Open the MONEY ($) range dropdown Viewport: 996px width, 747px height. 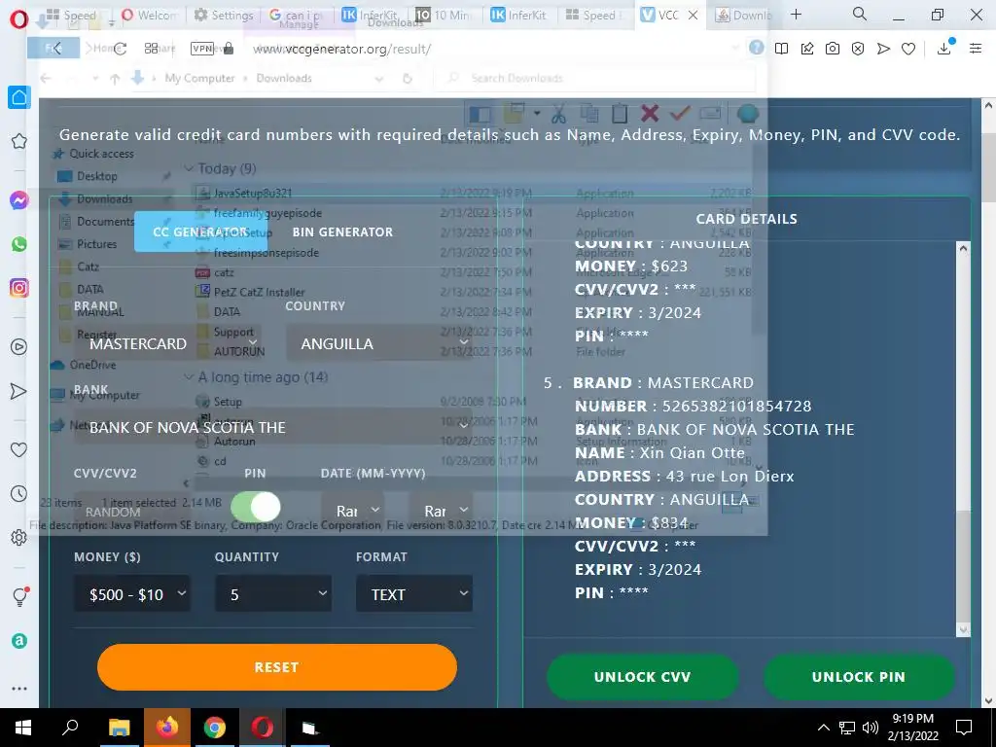tap(132, 594)
